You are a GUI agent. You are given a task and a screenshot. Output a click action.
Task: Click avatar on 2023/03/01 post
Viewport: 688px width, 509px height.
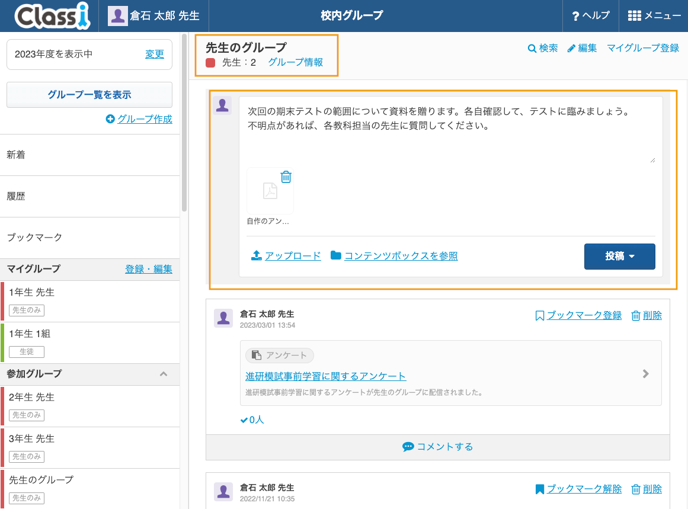pyautogui.click(x=223, y=318)
